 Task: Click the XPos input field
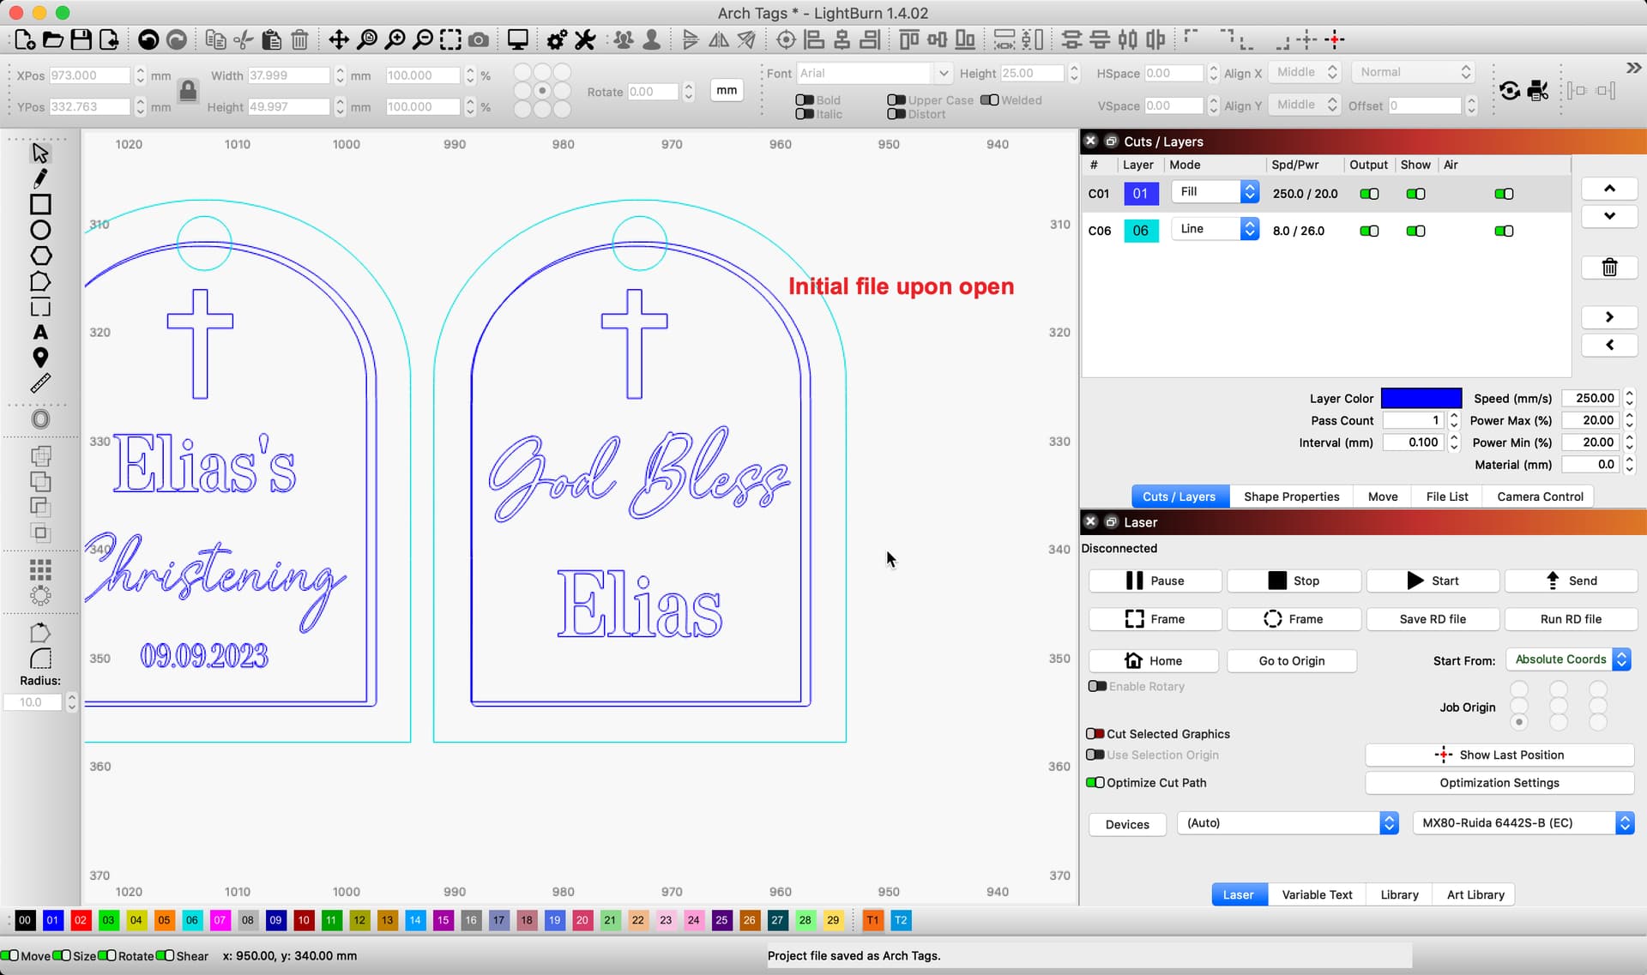89,75
